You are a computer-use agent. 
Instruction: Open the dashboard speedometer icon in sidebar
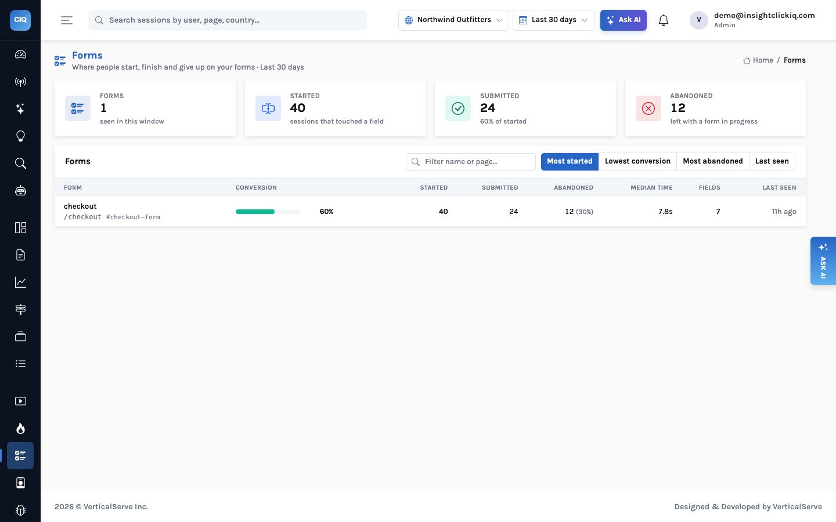(20, 55)
